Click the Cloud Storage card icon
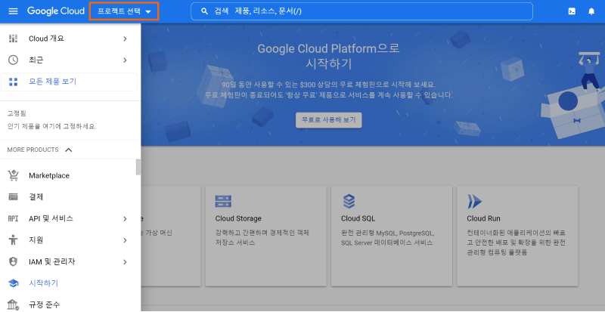The image size is (605, 312). tap(223, 201)
